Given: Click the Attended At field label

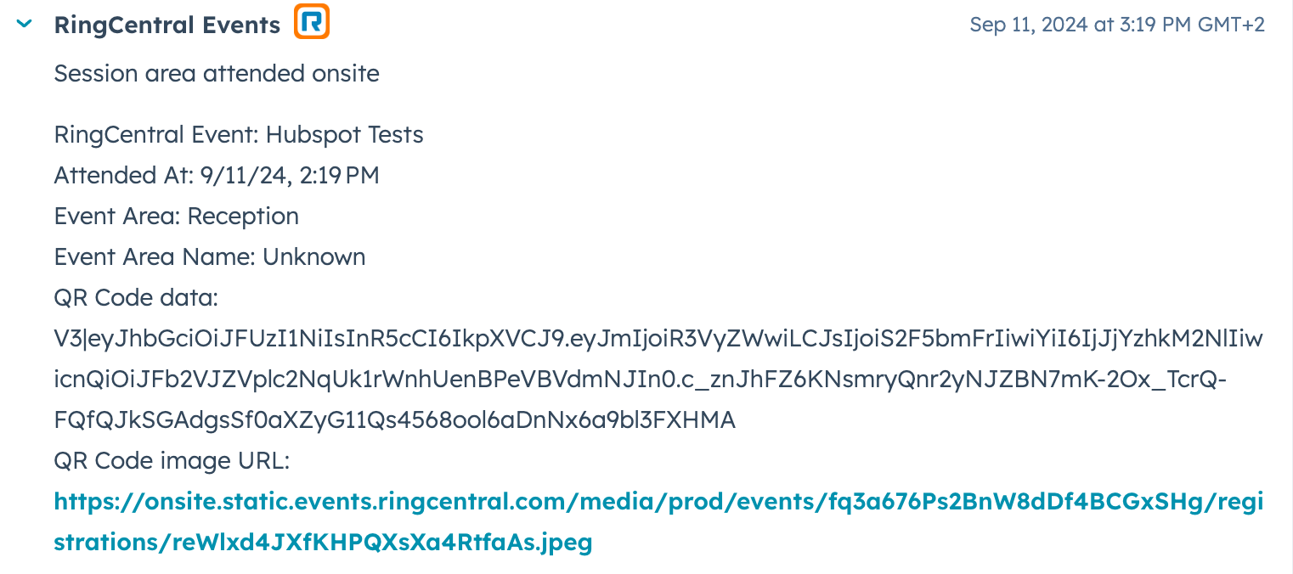Looking at the screenshot, I should click(x=124, y=176).
